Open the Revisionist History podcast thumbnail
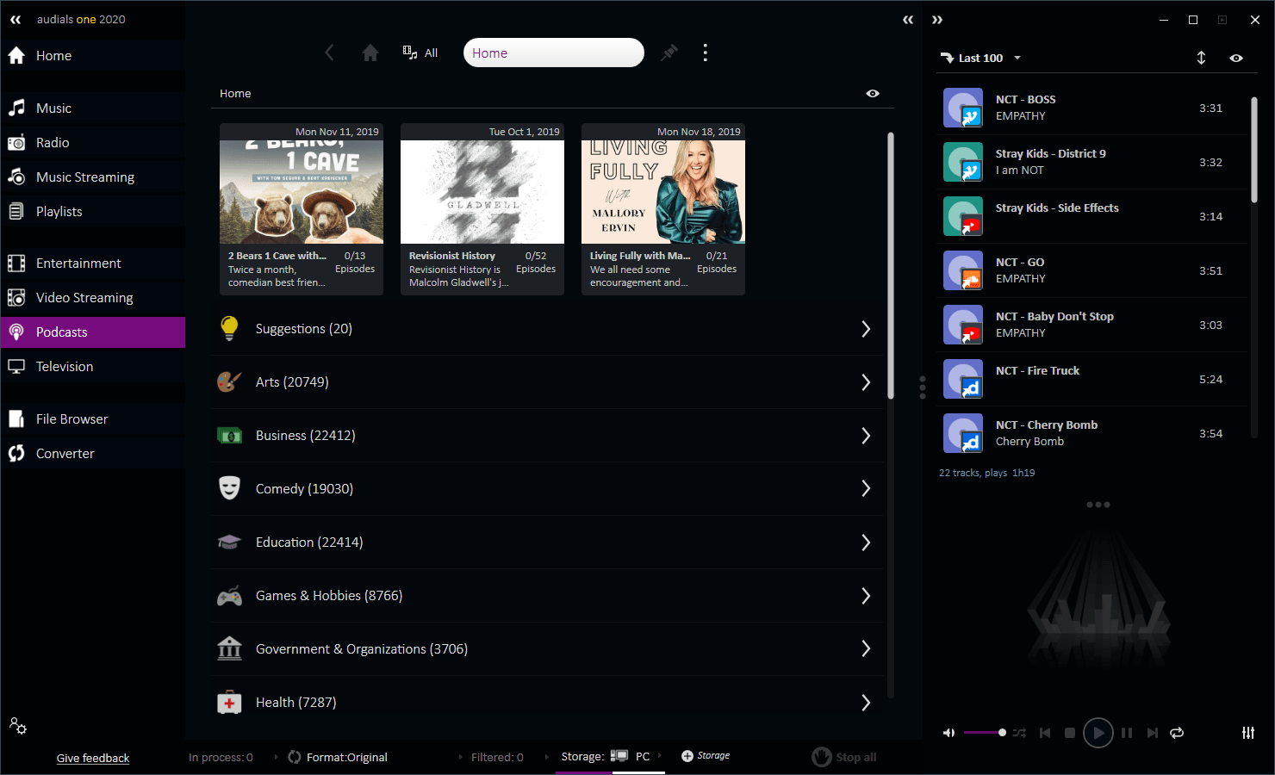Viewport: 1275px width, 775px height. (482, 192)
